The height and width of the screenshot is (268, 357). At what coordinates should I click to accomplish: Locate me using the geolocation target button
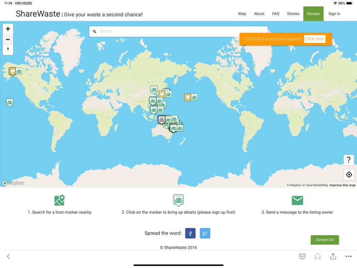[x=349, y=175]
